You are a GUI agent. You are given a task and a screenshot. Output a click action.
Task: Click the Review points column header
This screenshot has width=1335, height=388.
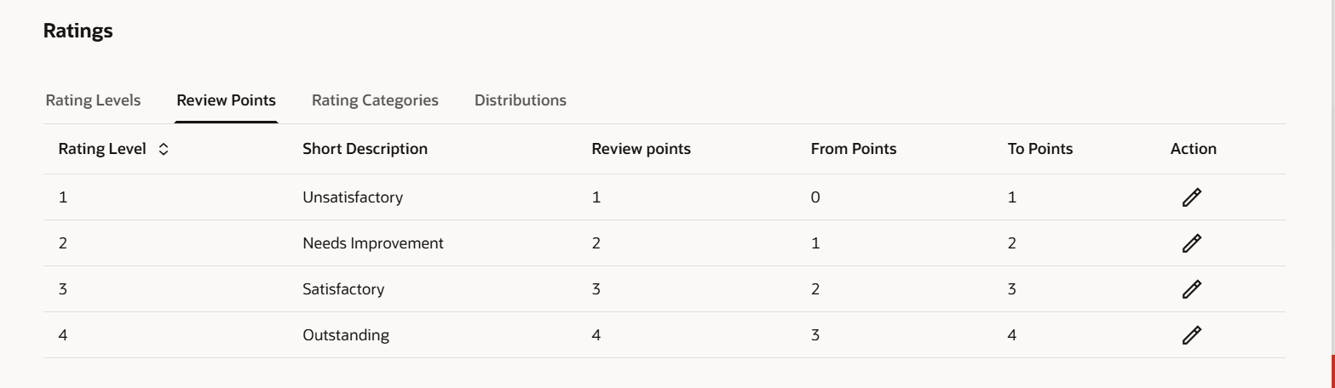(642, 149)
